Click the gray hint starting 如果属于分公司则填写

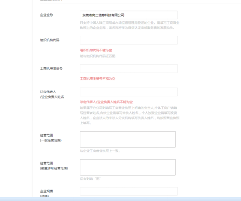pyautogui.click(x=130, y=116)
